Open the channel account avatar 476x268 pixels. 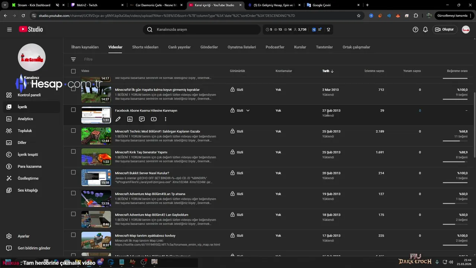click(x=466, y=29)
